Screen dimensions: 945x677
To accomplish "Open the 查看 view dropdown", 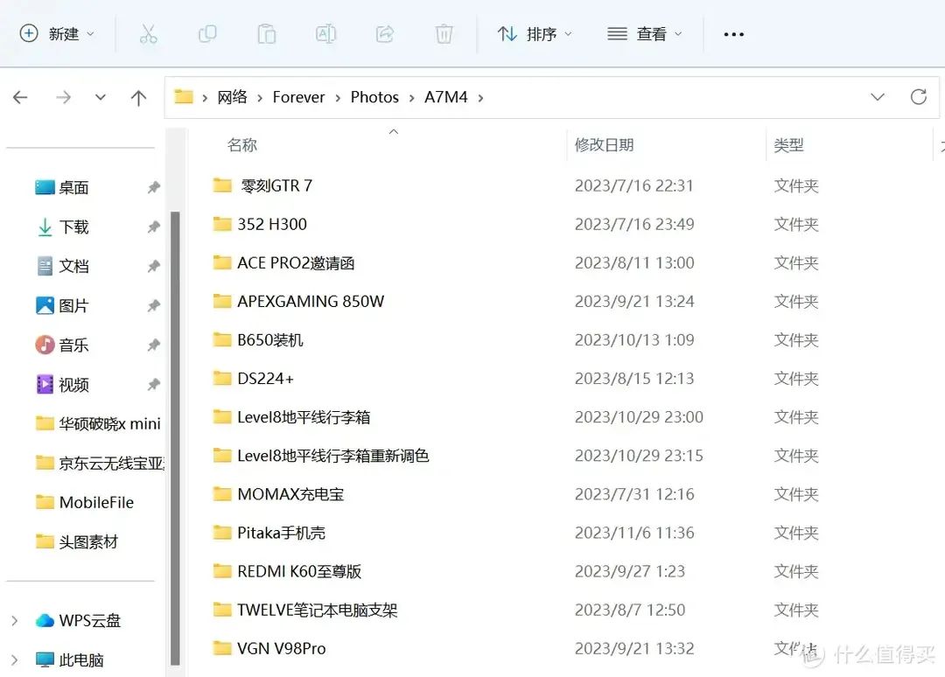I will [644, 34].
